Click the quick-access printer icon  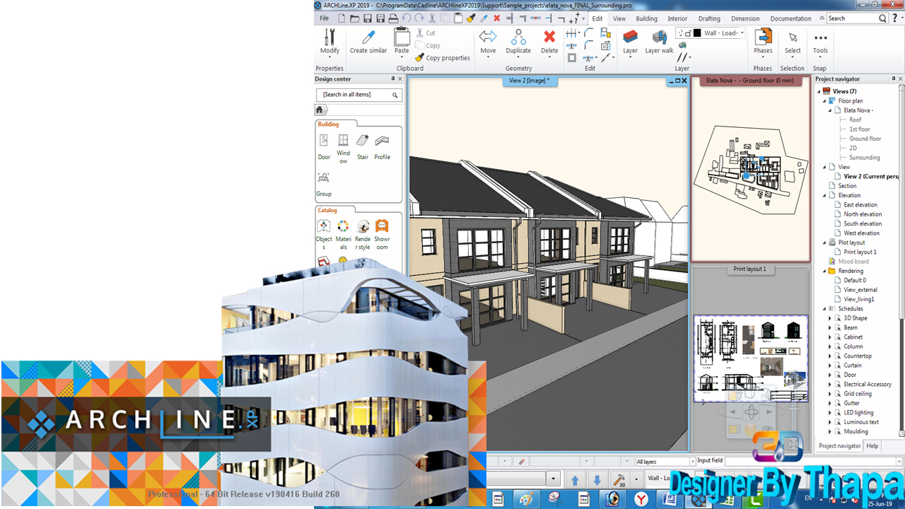[394, 18]
